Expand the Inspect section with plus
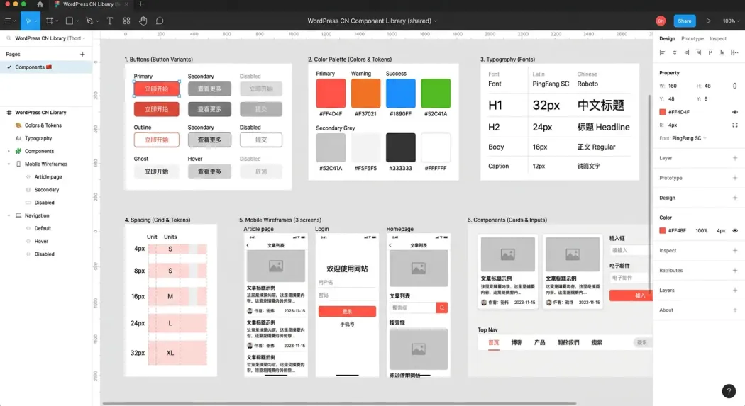This screenshot has width=745, height=406. [x=735, y=250]
